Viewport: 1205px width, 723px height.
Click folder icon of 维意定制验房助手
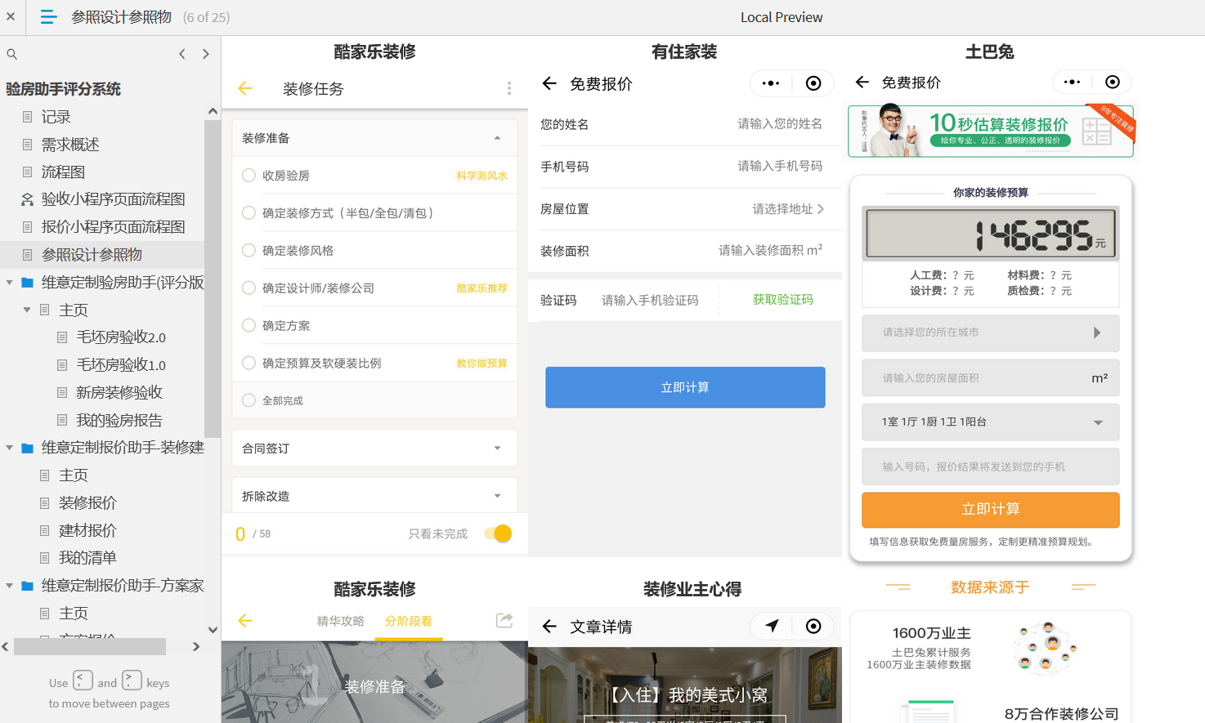[27, 283]
